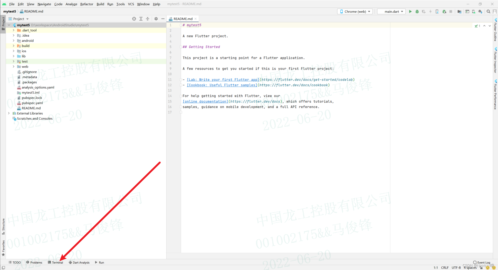Screen dimensions: 498x270
Task: Click the Run with Coverage icon
Action: pyautogui.click(x=424, y=11)
